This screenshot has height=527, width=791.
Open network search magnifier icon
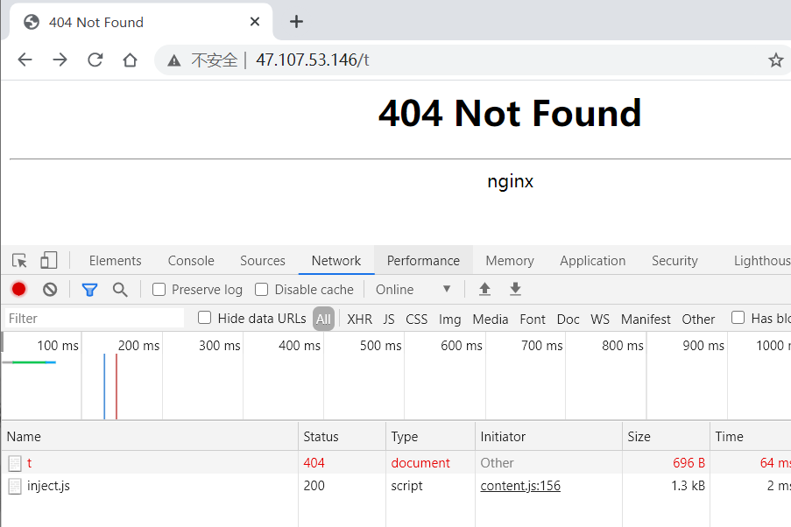click(120, 290)
